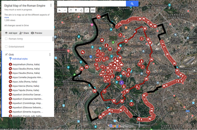Viewport: 197px width, 130px height.
Task: Share this map
Action: tap(24, 33)
